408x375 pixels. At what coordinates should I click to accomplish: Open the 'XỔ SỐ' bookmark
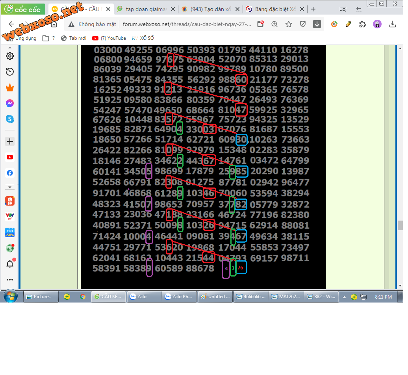[143, 38]
